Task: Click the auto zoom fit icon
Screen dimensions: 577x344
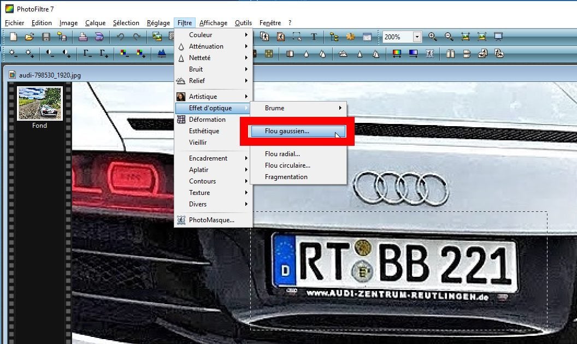Action: [x=466, y=37]
